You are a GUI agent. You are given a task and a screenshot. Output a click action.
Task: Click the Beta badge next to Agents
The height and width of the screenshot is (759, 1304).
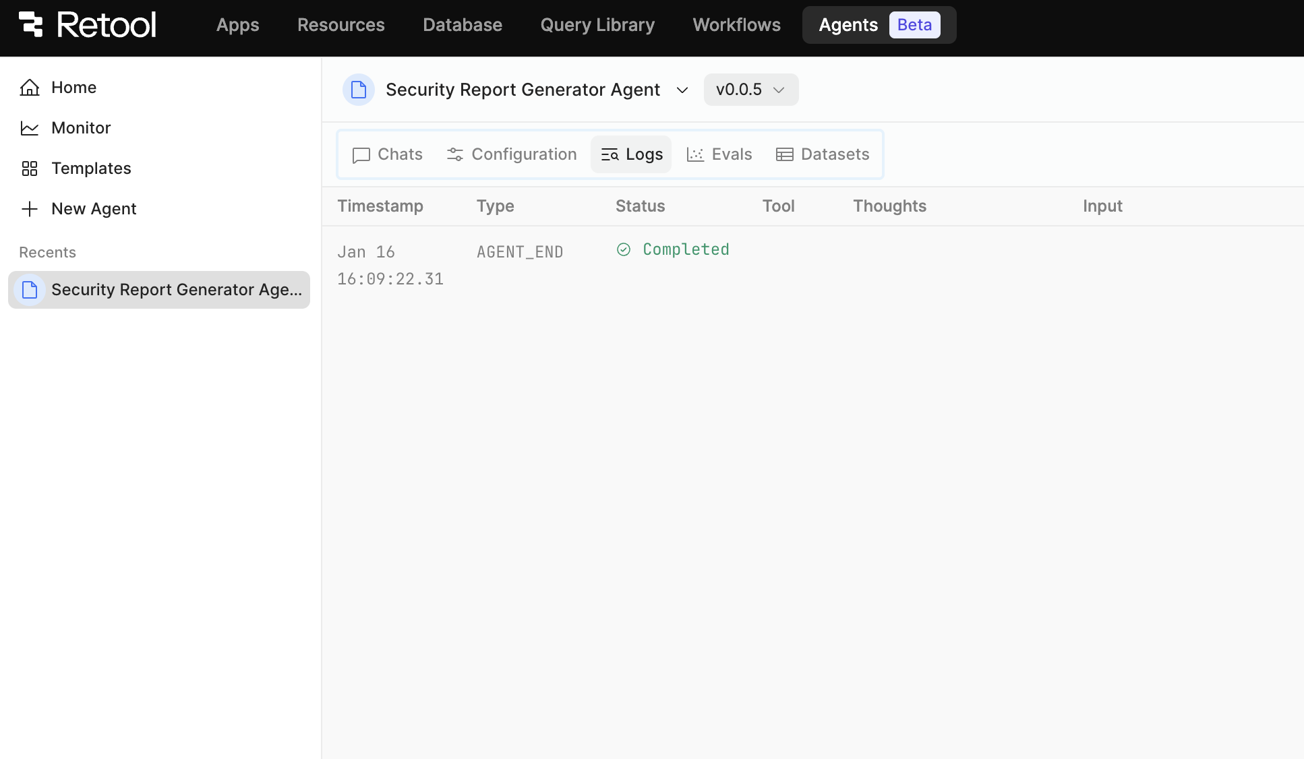914,25
